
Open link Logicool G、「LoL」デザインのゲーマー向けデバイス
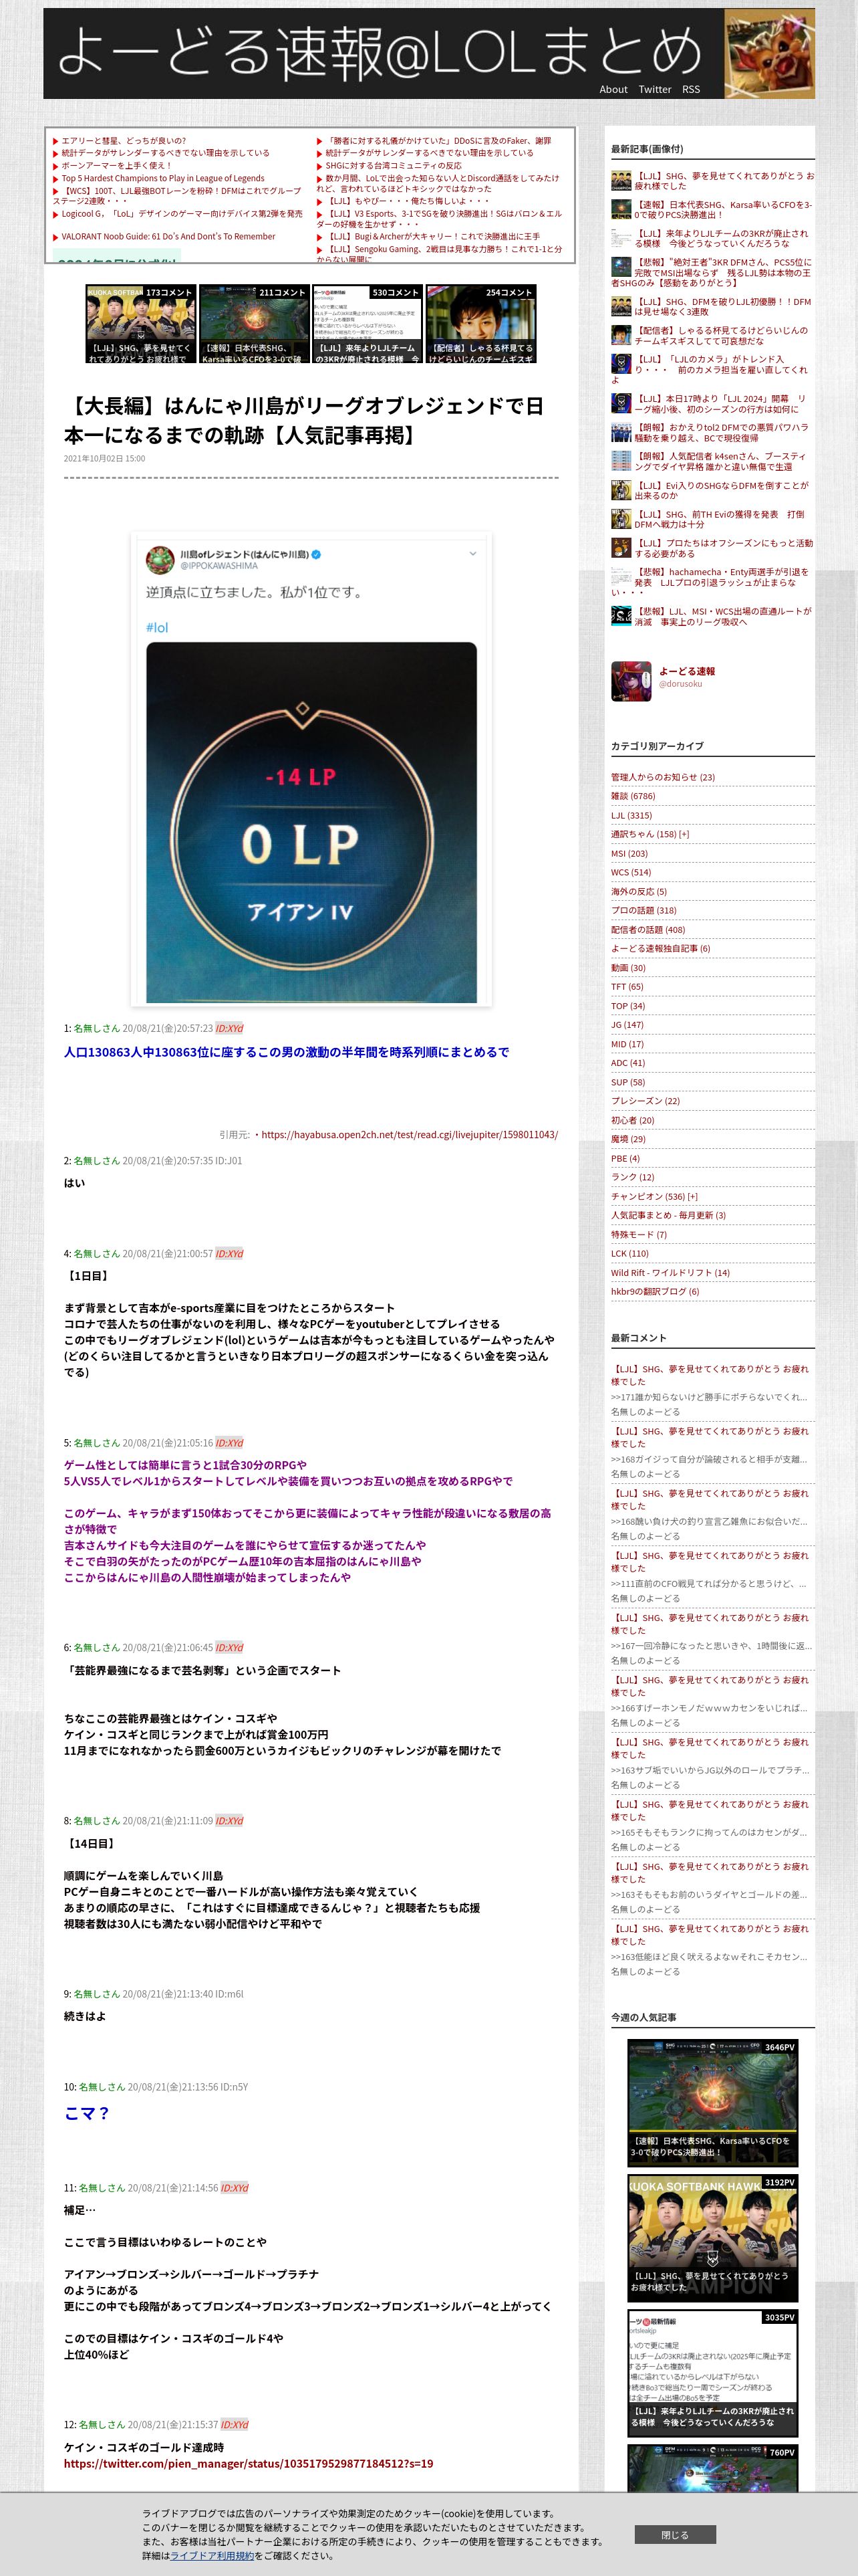pyautogui.click(x=182, y=214)
